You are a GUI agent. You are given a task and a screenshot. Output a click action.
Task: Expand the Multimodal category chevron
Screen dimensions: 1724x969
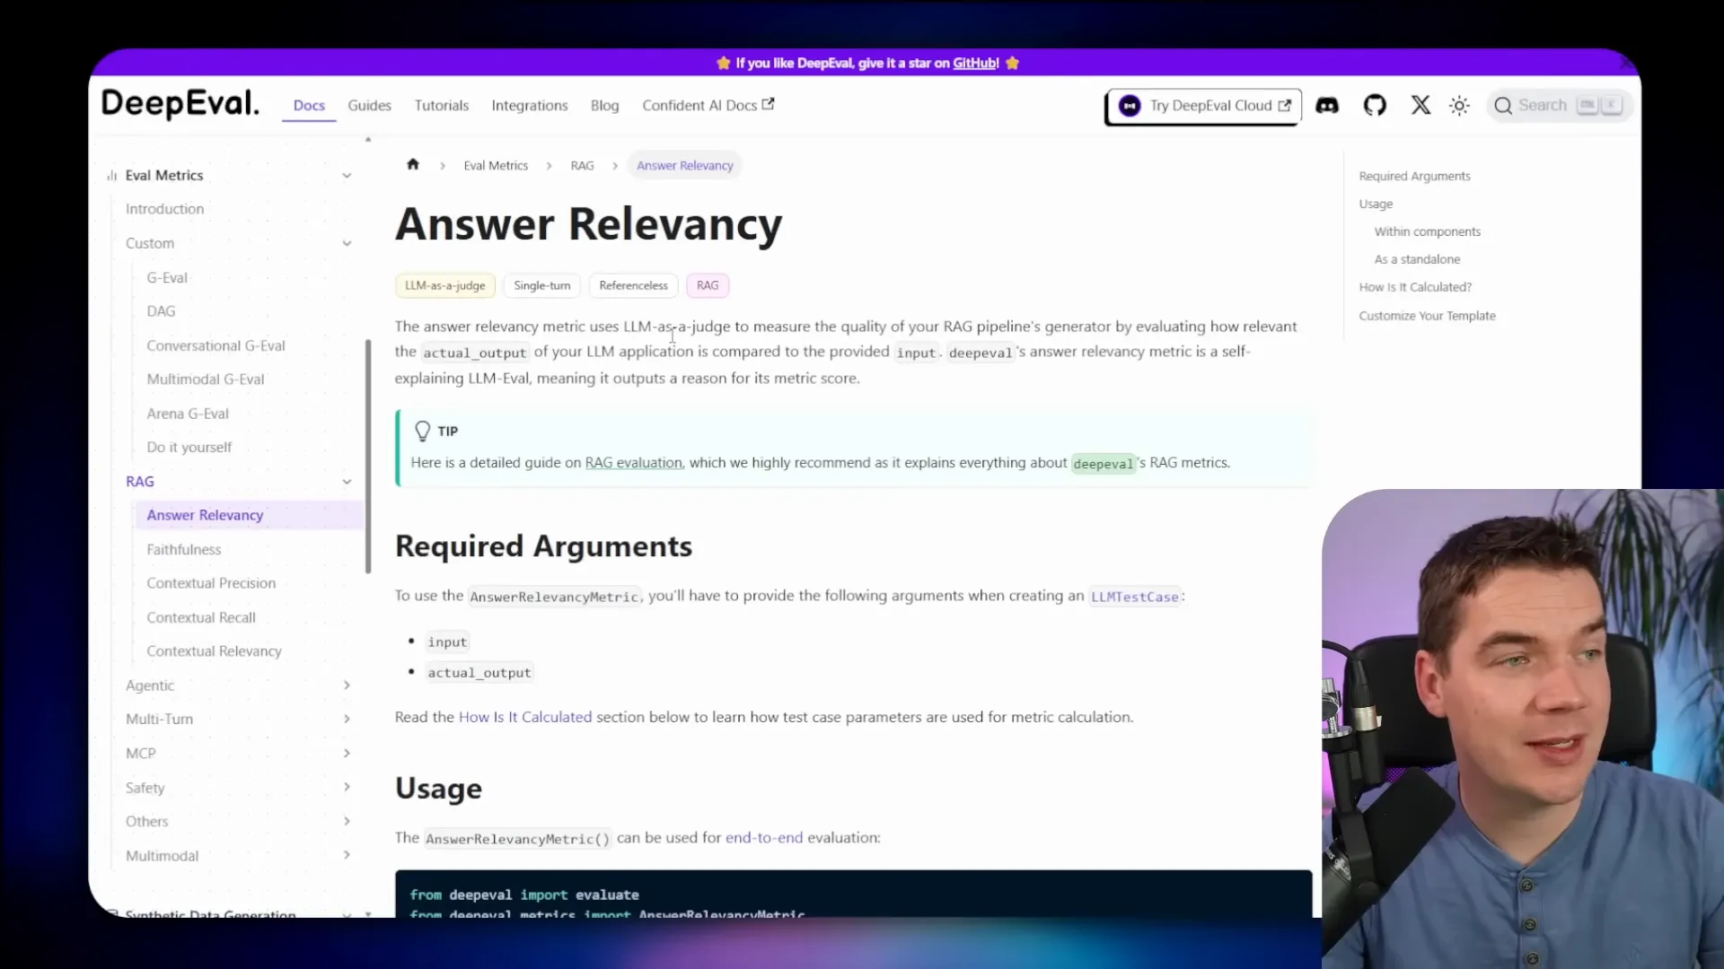point(347,856)
